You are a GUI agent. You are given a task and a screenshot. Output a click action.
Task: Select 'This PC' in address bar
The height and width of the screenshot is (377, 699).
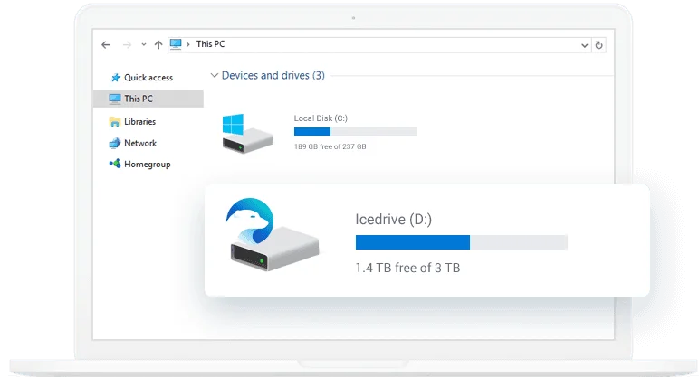click(210, 44)
